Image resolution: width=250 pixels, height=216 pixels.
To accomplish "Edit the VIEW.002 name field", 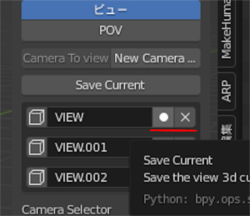I will 89,177.
